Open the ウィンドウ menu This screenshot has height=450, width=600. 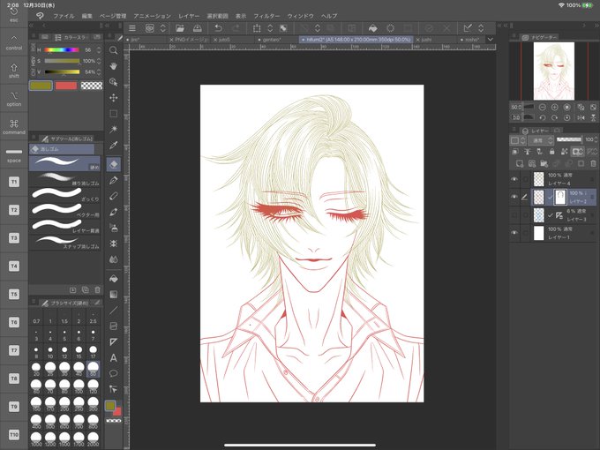tap(300, 16)
